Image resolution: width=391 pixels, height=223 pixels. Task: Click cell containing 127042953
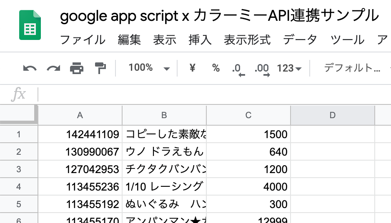point(80,169)
